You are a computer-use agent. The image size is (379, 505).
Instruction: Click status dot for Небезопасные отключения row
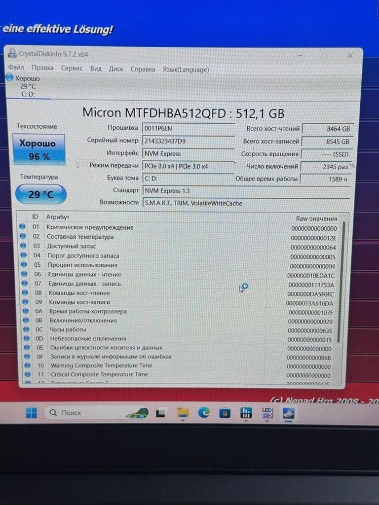[x=27, y=338]
